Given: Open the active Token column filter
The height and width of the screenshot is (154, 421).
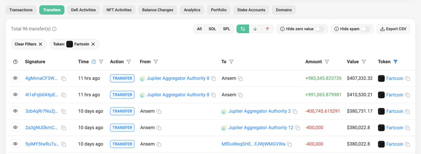Looking at the screenshot, I should [396, 62].
